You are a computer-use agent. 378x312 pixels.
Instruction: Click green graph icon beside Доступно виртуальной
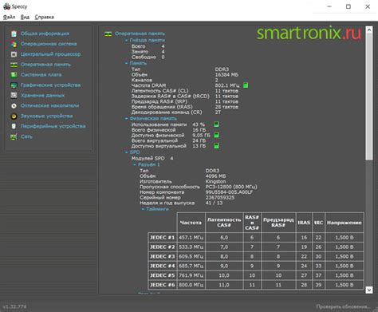tap(216, 146)
